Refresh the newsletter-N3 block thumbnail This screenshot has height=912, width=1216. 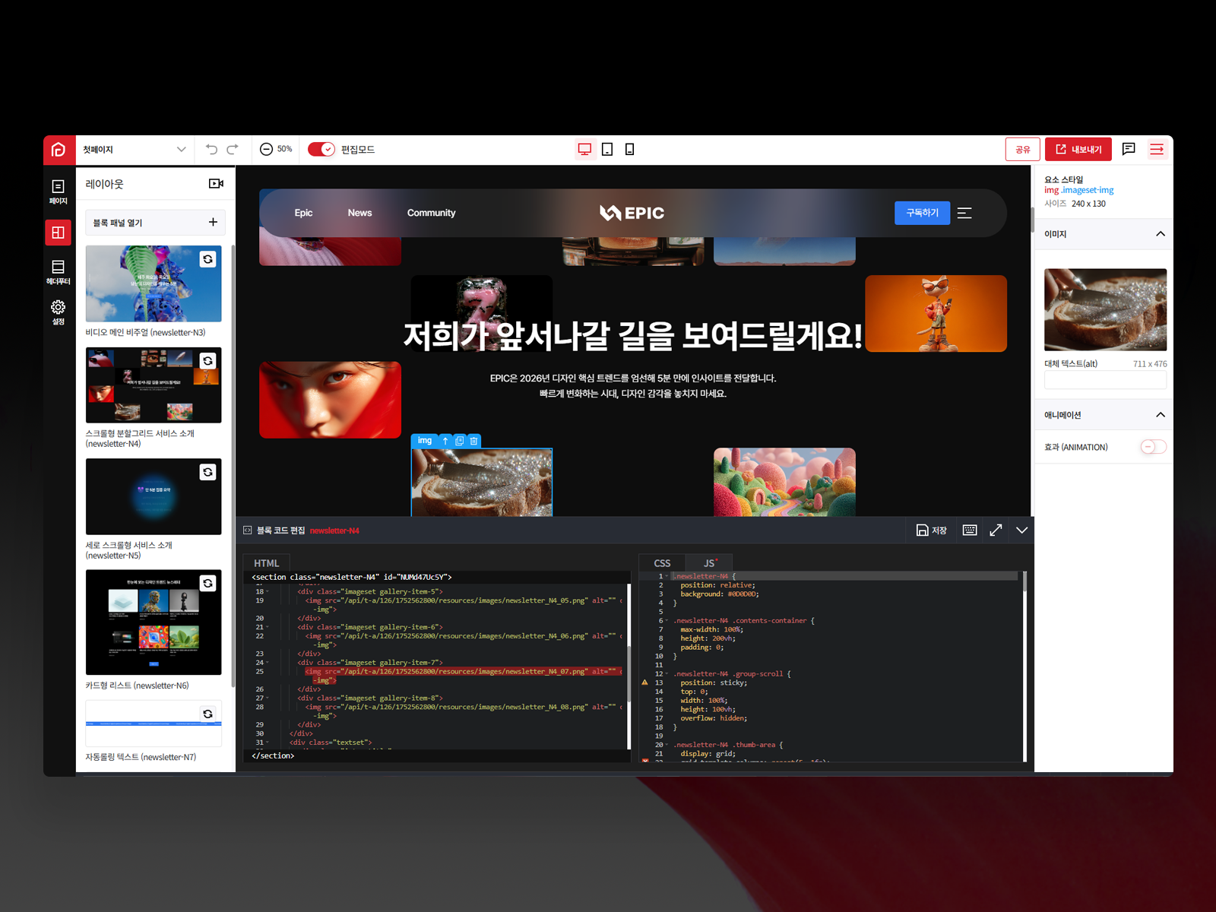click(x=207, y=260)
